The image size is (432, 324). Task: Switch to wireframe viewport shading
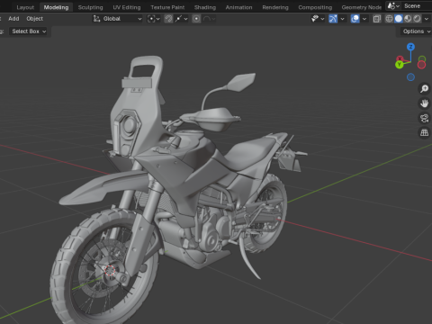click(389, 19)
